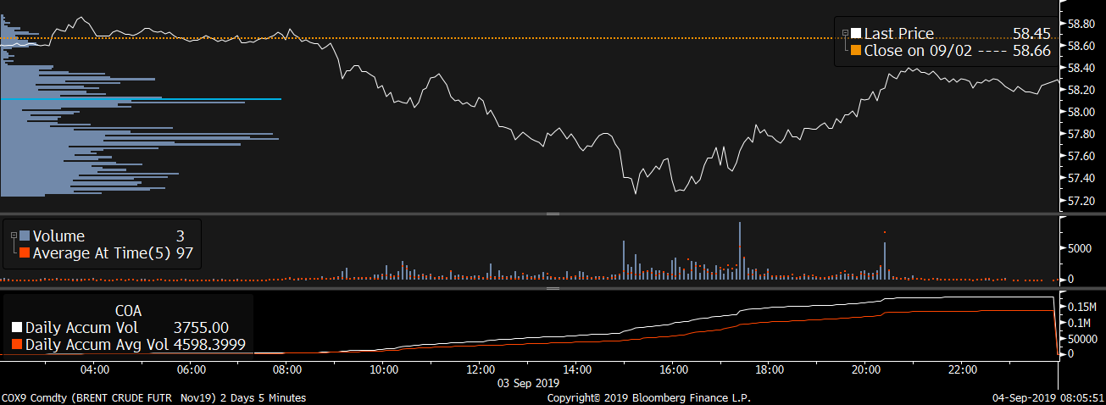Click the COA heading in the accumulation legend
Image resolution: width=1106 pixels, height=405 pixels.
tap(128, 311)
